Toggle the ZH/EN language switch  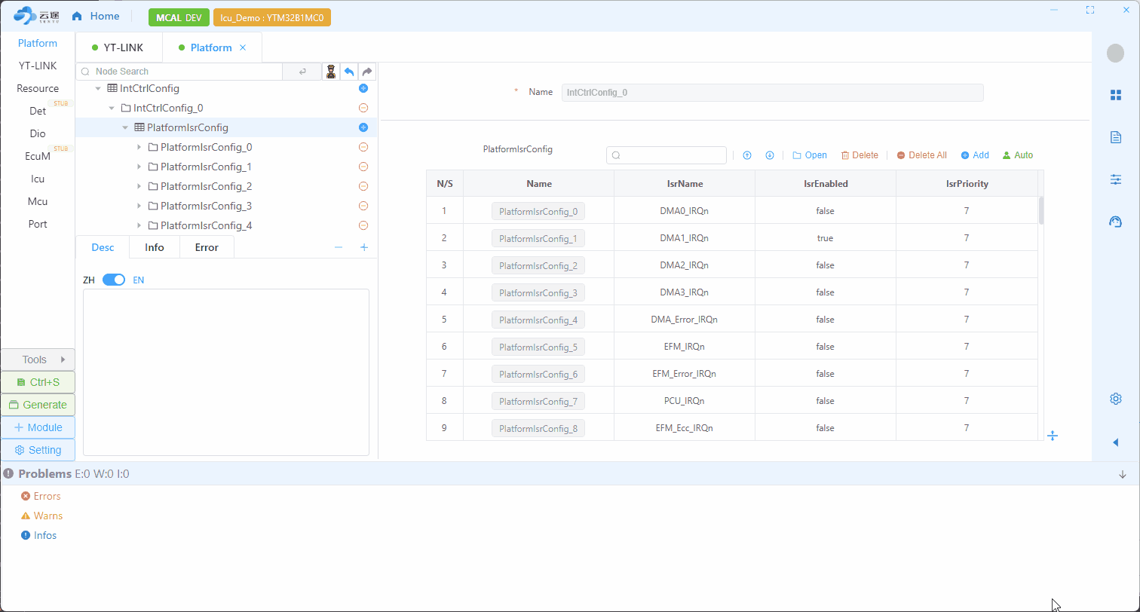[114, 280]
